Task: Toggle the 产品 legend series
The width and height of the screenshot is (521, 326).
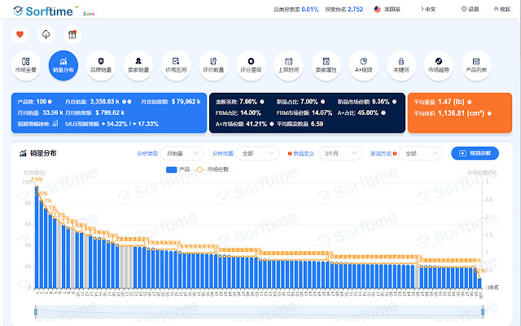Action: (x=177, y=169)
